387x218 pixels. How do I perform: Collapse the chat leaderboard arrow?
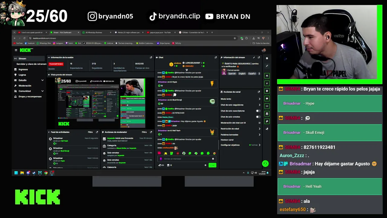pos(187,70)
